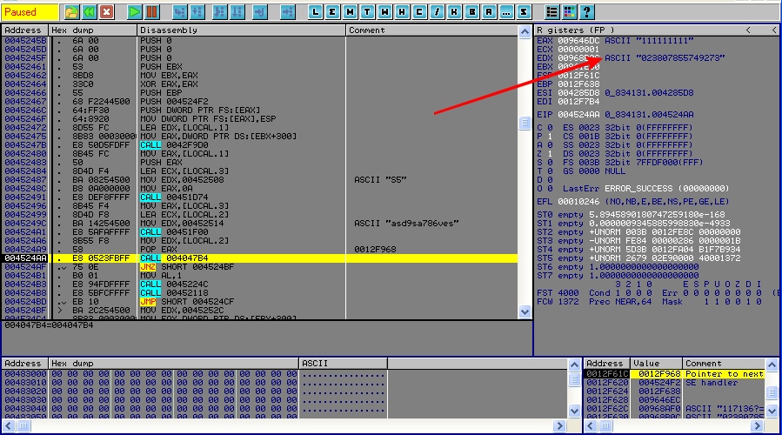
Task: Run the program with the green play icon
Action: click(x=134, y=11)
